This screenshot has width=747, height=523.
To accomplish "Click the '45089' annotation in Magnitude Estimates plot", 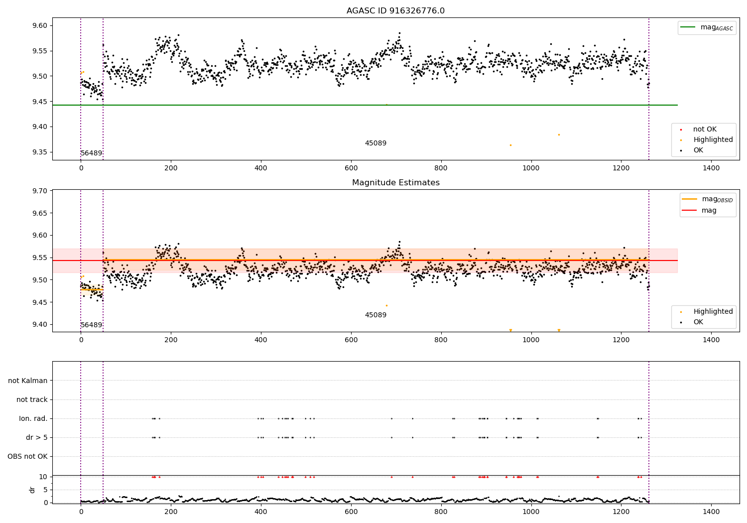I will click(x=375, y=315).
